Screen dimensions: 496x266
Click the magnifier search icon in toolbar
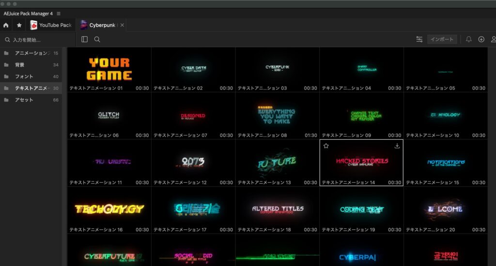(x=97, y=39)
